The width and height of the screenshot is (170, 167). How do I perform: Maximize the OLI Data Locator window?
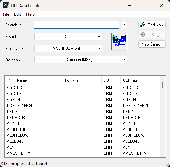pos(145,5)
